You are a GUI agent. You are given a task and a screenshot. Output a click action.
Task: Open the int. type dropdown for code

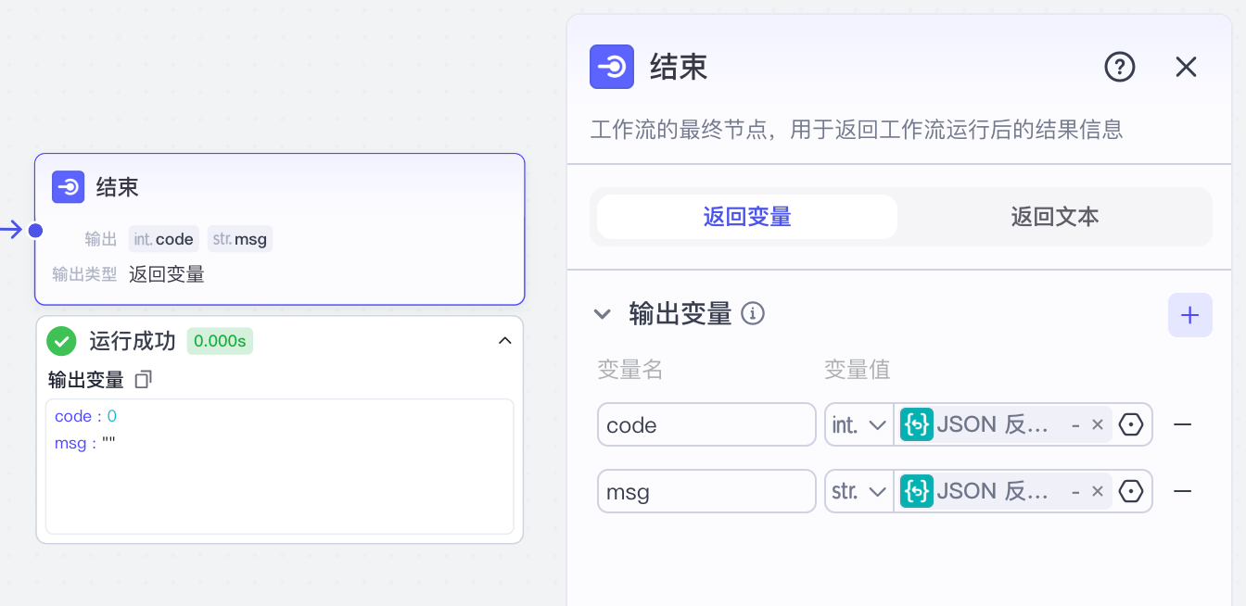pos(858,424)
